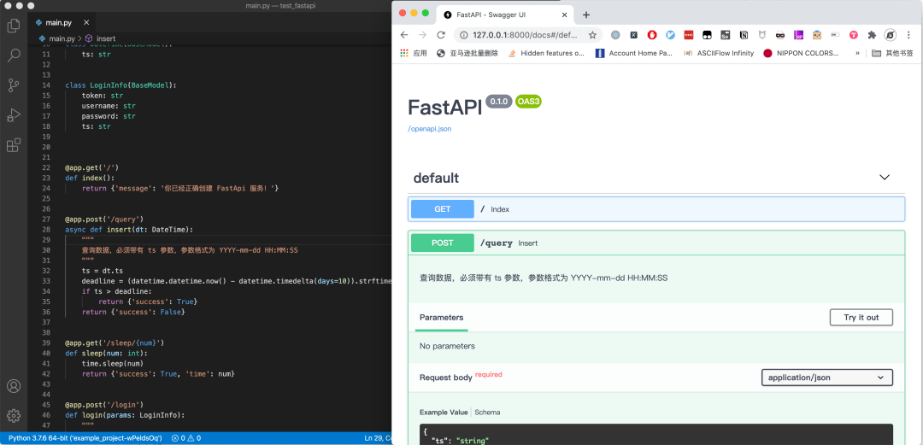Switch to the Example Value tab
The height and width of the screenshot is (445, 923).
[x=444, y=412]
